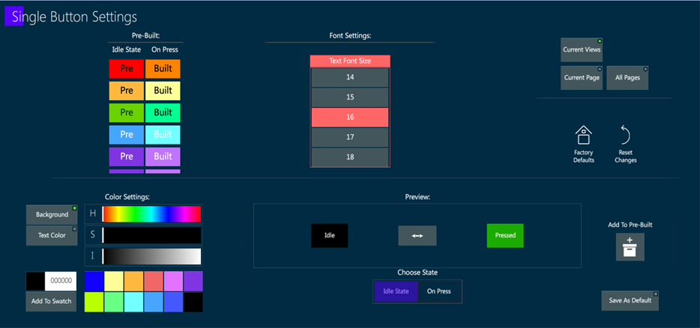Pick the orange Built on-press preset
This screenshot has height=328, width=700.
[163, 69]
